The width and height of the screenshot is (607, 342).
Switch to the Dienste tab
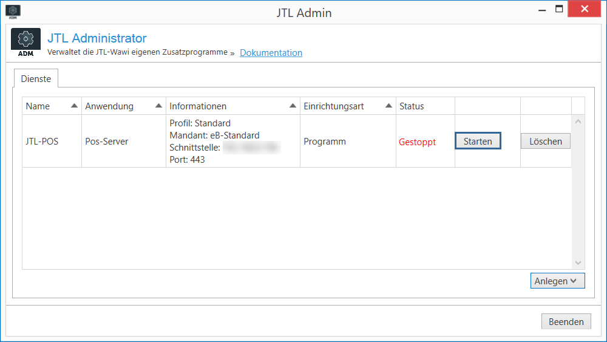[36, 79]
